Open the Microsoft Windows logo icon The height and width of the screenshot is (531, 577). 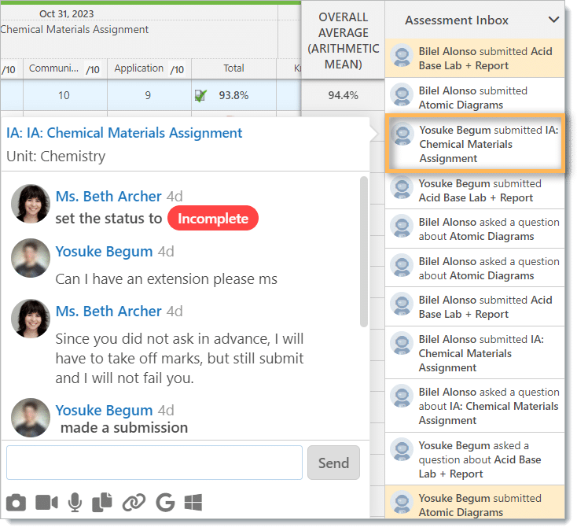point(193,502)
